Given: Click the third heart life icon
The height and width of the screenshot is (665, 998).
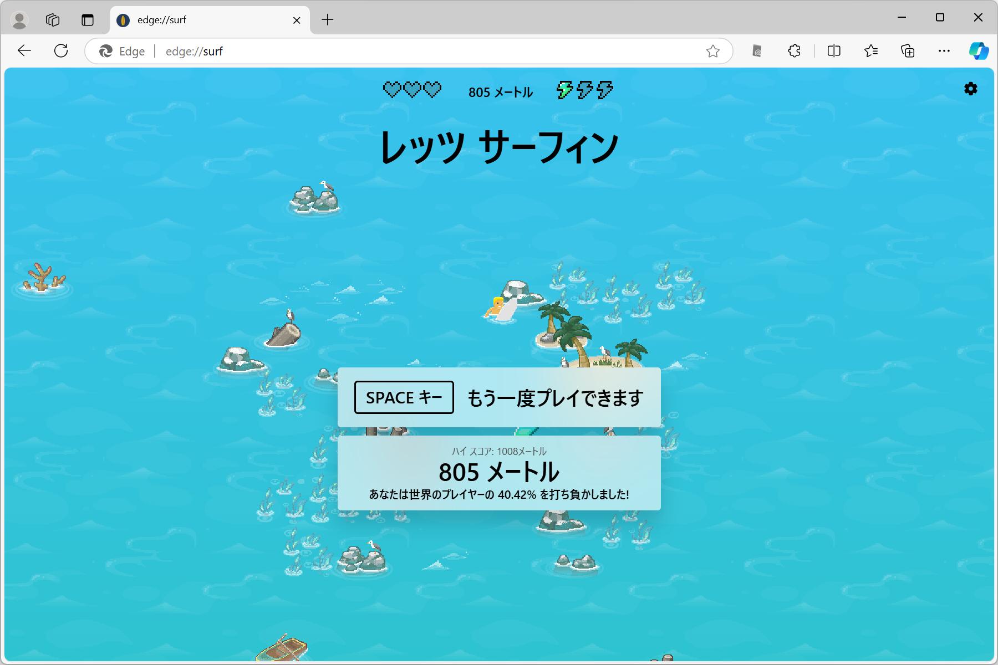Looking at the screenshot, I should 432,90.
